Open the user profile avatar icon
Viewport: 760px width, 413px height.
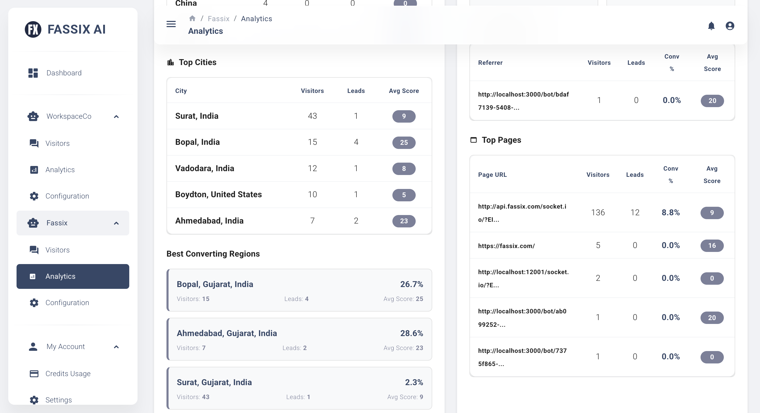pos(730,26)
